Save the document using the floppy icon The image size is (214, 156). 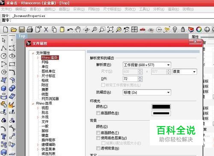coord(22,30)
